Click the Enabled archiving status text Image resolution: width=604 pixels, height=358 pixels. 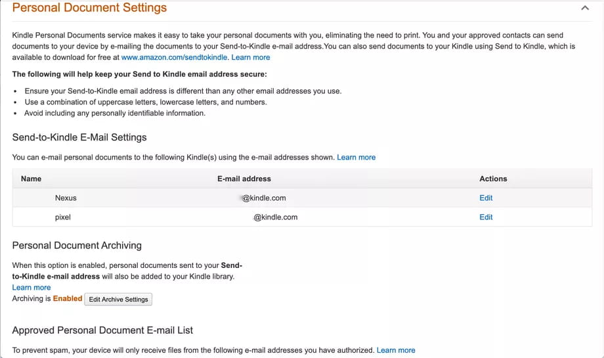pos(68,299)
